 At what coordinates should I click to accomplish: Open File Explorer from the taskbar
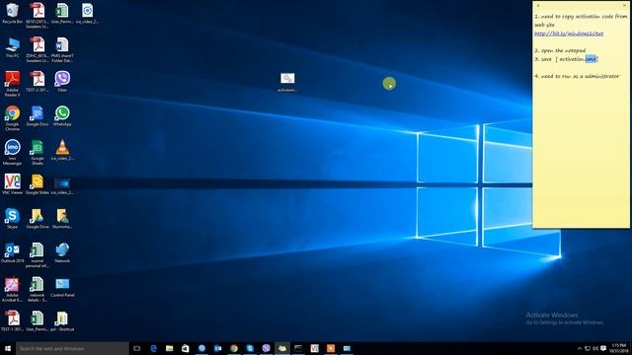click(169, 348)
